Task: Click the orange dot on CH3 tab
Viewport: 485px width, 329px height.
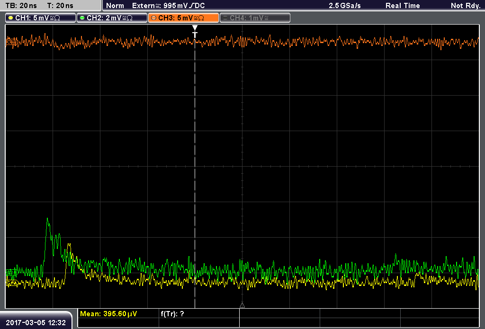Action: (154, 18)
